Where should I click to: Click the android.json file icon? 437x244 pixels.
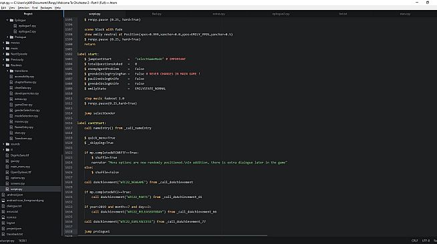point(3,195)
